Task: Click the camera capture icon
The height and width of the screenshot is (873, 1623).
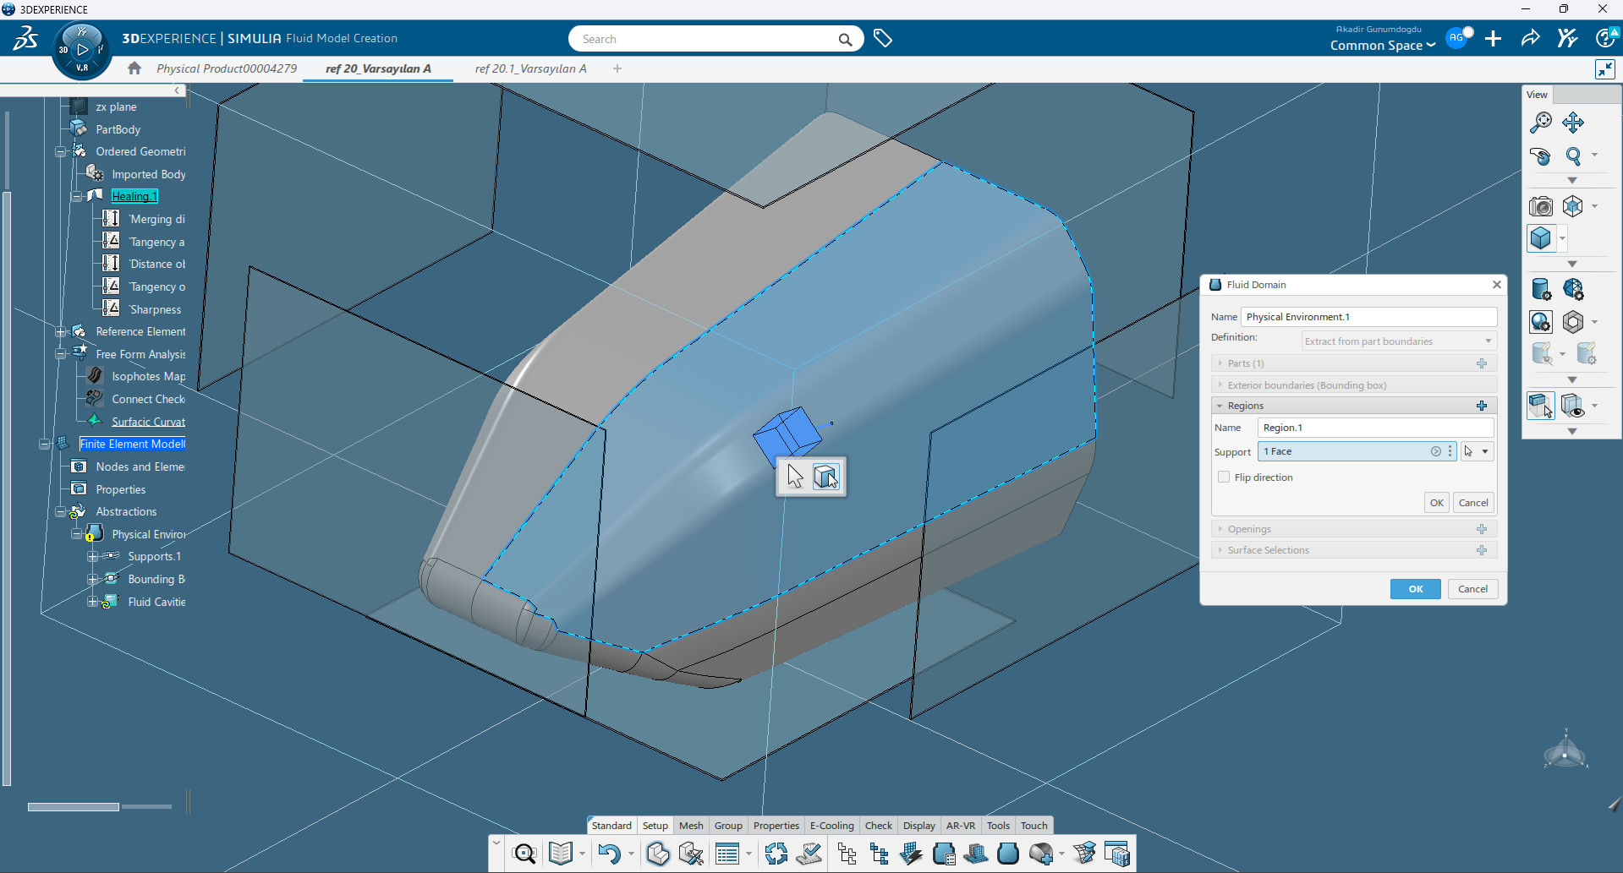Action: point(1541,206)
